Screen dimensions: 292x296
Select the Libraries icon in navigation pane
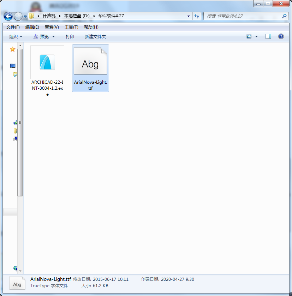[15, 74]
